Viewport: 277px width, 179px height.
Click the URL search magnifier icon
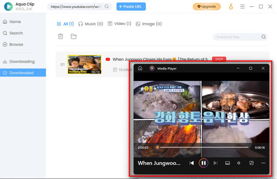tap(107, 7)
